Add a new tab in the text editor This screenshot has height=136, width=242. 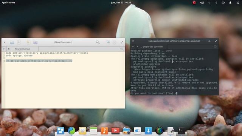tap(4, 49)
